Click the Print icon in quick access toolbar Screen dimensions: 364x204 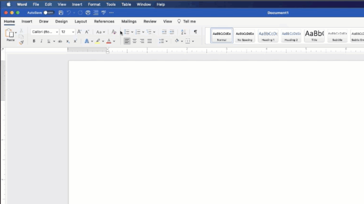[x=88, y=12]
